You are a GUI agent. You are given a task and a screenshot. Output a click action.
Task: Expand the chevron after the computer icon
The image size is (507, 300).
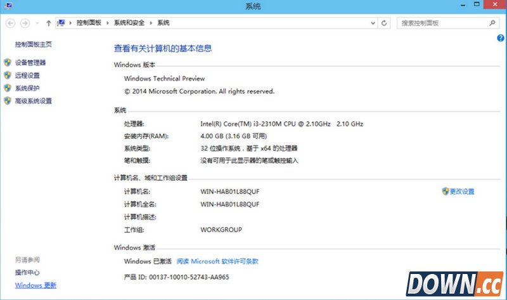pyautogui.click(x=70, y=23)
